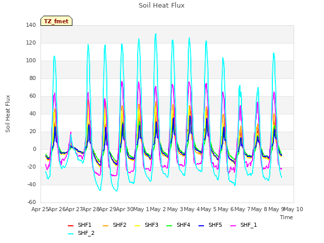Viewport: 324px width, 243px height.
Task: Click the May 2 x-axis date label
Action: point(158,209)
